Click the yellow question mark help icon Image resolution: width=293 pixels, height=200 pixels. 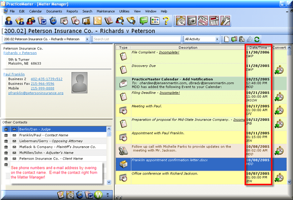pos(166,21)
